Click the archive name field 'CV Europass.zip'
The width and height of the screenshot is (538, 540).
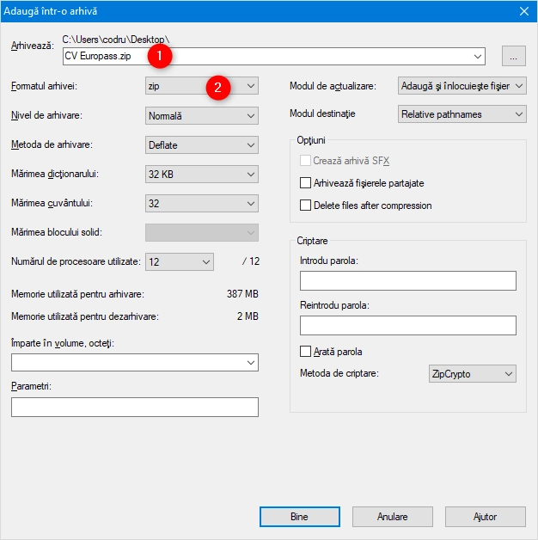pyautogui.click(x=273, y=56)
